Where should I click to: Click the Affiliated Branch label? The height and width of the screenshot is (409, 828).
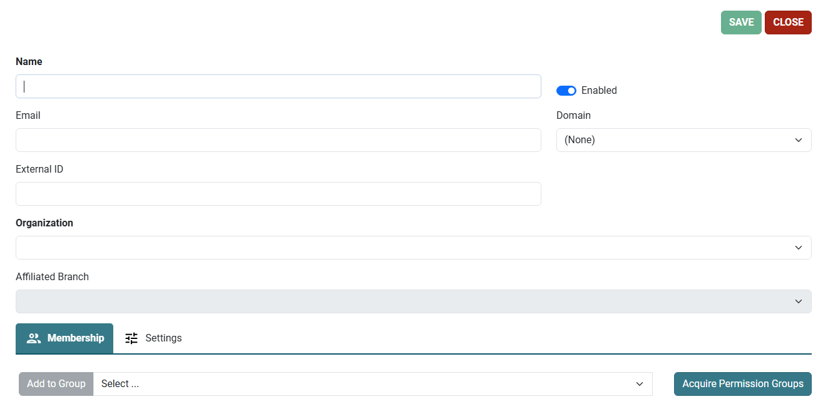coord(52,277)
